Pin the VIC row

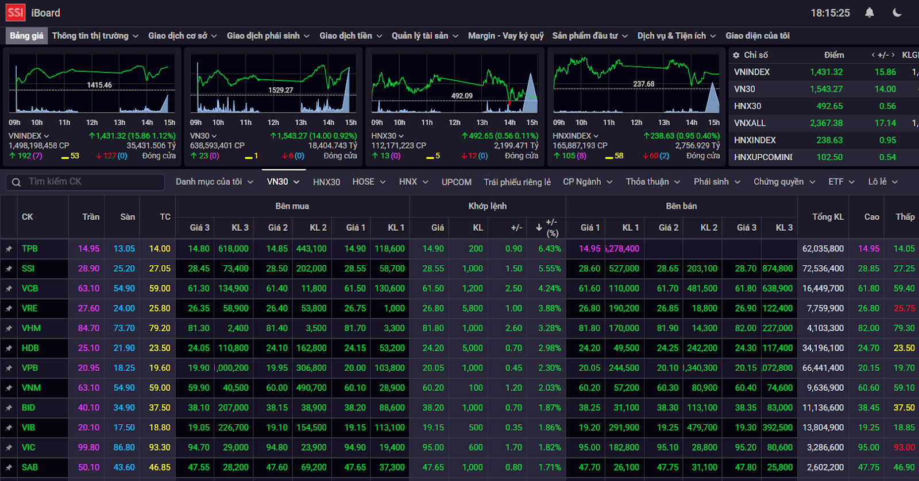(9, 448)
